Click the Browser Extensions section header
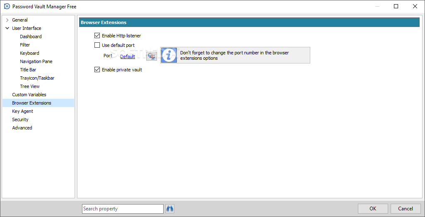Screen dimensions: 425x217 pos(249,22)
